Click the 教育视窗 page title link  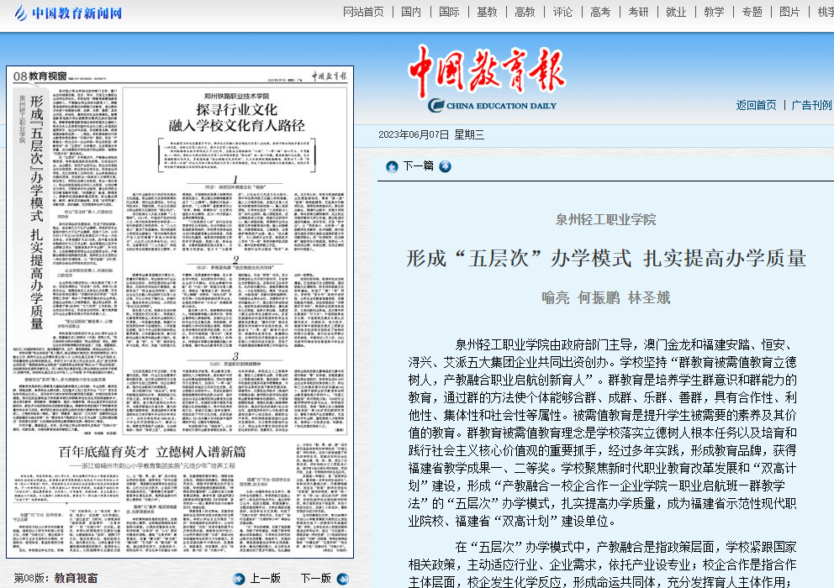tap(76, 579)
